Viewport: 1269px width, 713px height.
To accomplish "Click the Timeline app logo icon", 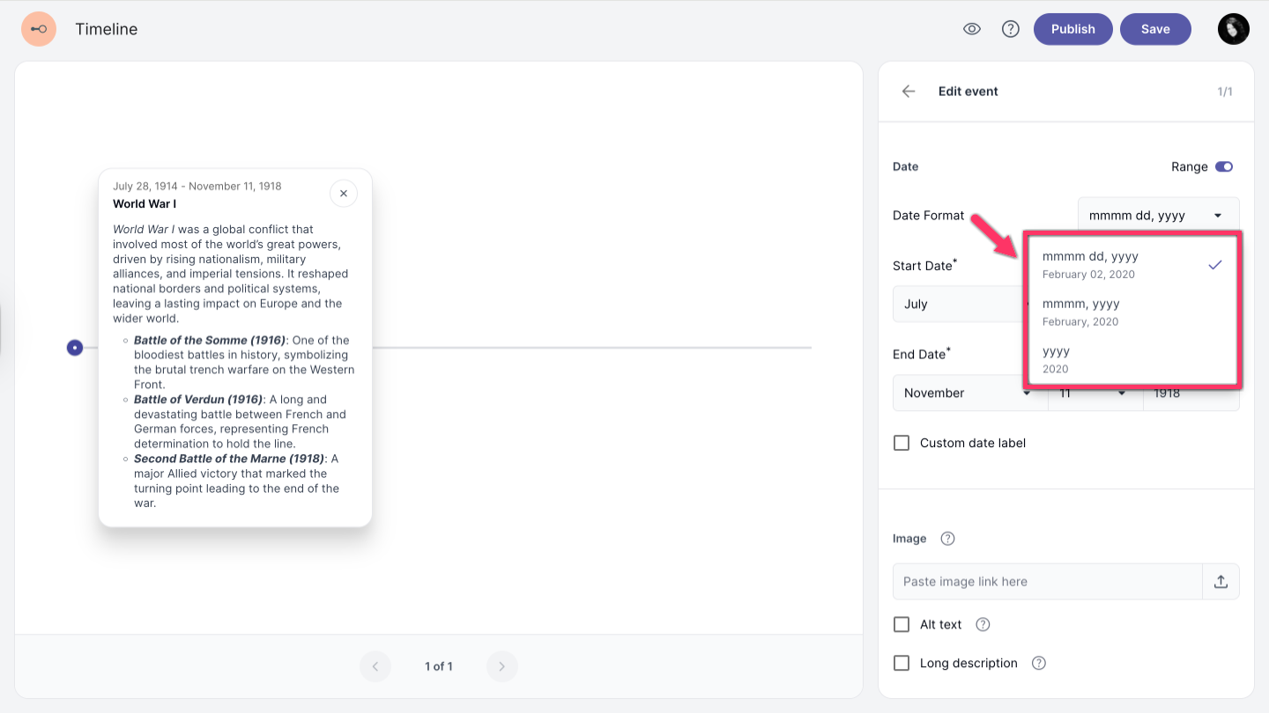I will point(39,29).
